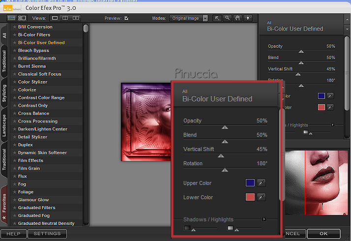The height and width of the screenshot is (241, 351).
Task: Open the Stylizing filters tab
Action: coord(4,93)
